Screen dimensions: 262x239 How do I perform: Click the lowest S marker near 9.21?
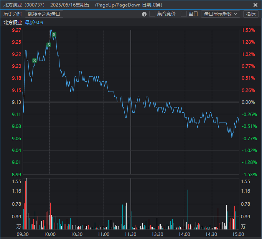[35, 61]
